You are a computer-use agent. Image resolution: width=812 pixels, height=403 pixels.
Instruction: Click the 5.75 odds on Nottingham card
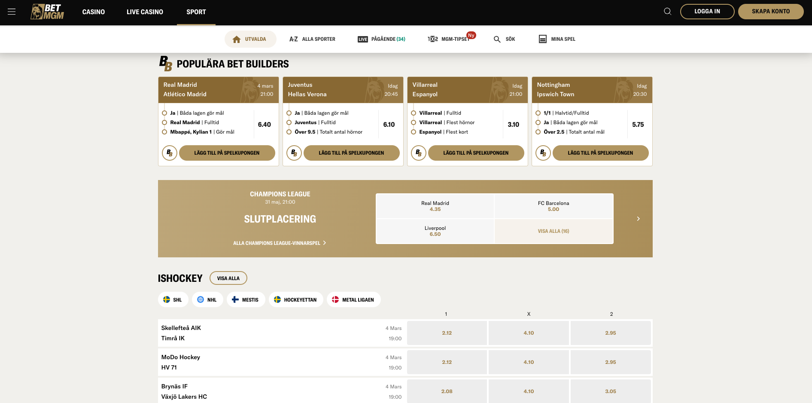(638, 125)
